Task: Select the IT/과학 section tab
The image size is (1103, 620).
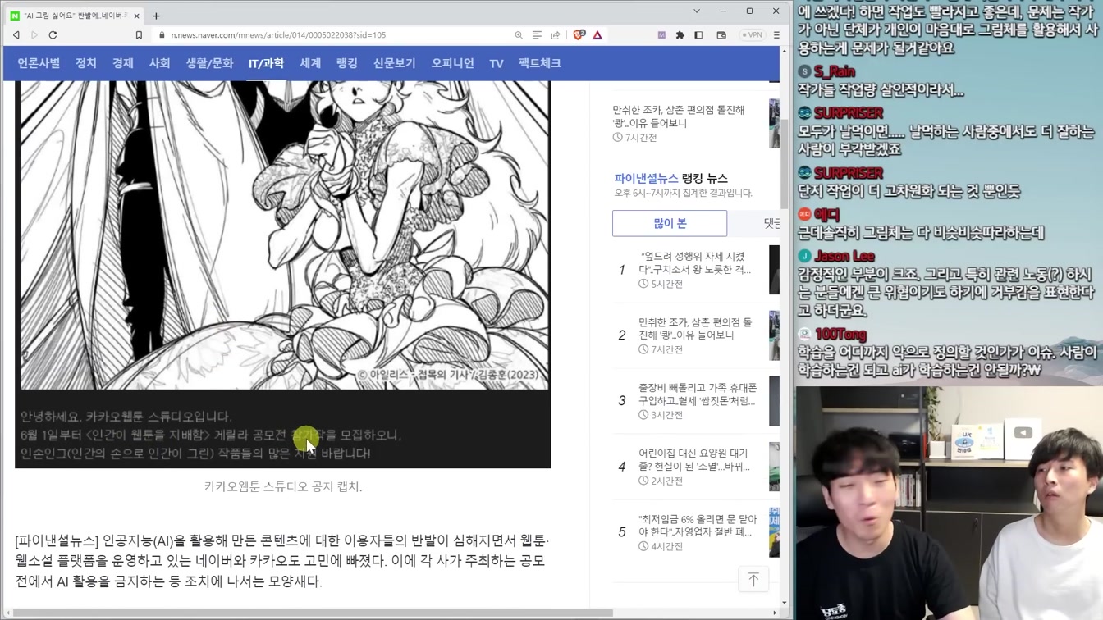Action: tap(266, 63)
